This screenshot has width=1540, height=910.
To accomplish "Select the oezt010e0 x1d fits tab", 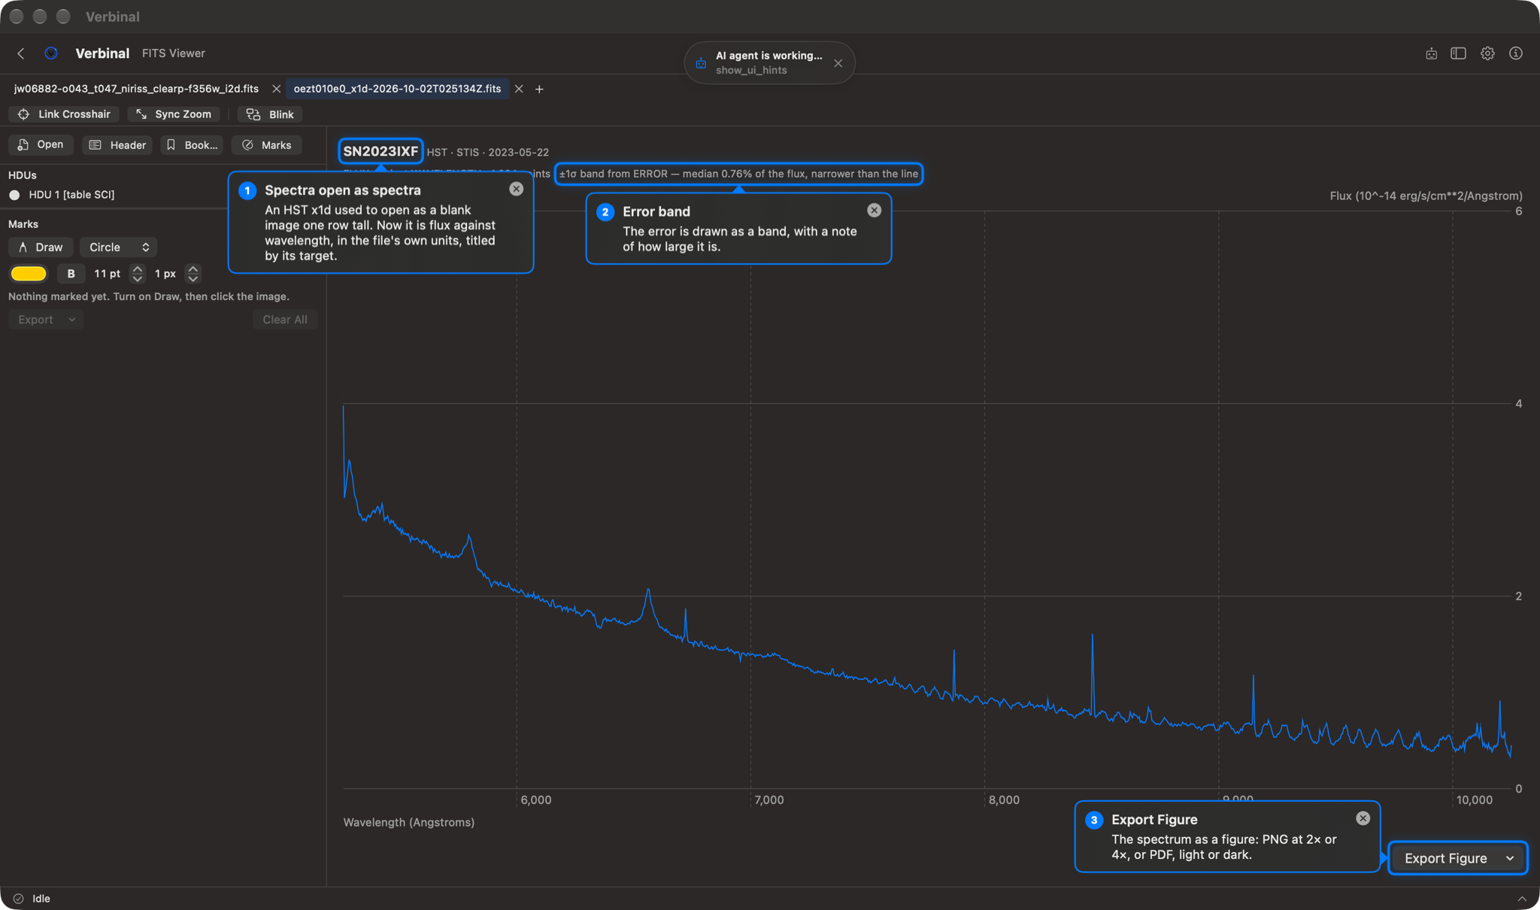I will pyautogui.click(x=397, y=89).
